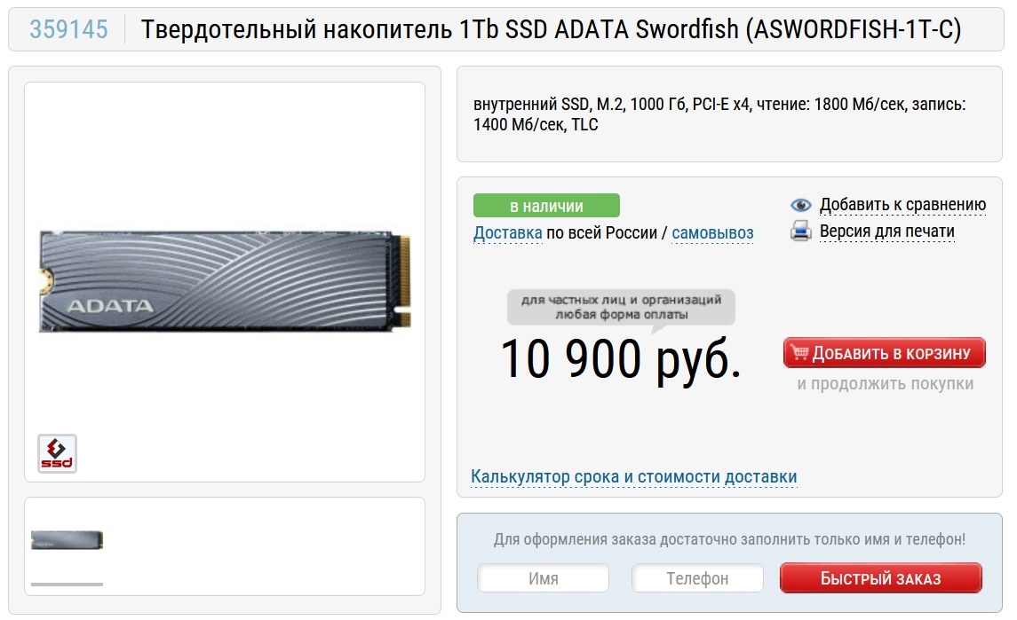Click product code 359145

click(x=68, y=29)
